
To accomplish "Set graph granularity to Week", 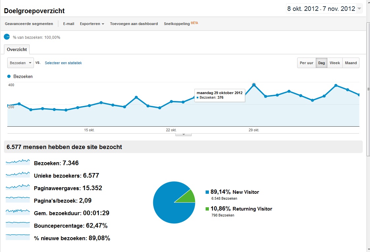I will click(x=335, y=63).
